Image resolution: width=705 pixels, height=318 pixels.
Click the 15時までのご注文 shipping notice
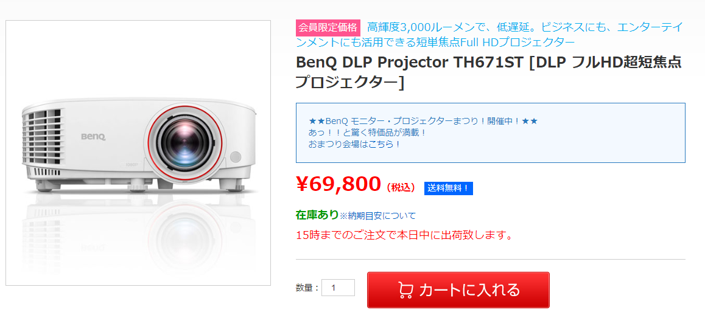404,235
